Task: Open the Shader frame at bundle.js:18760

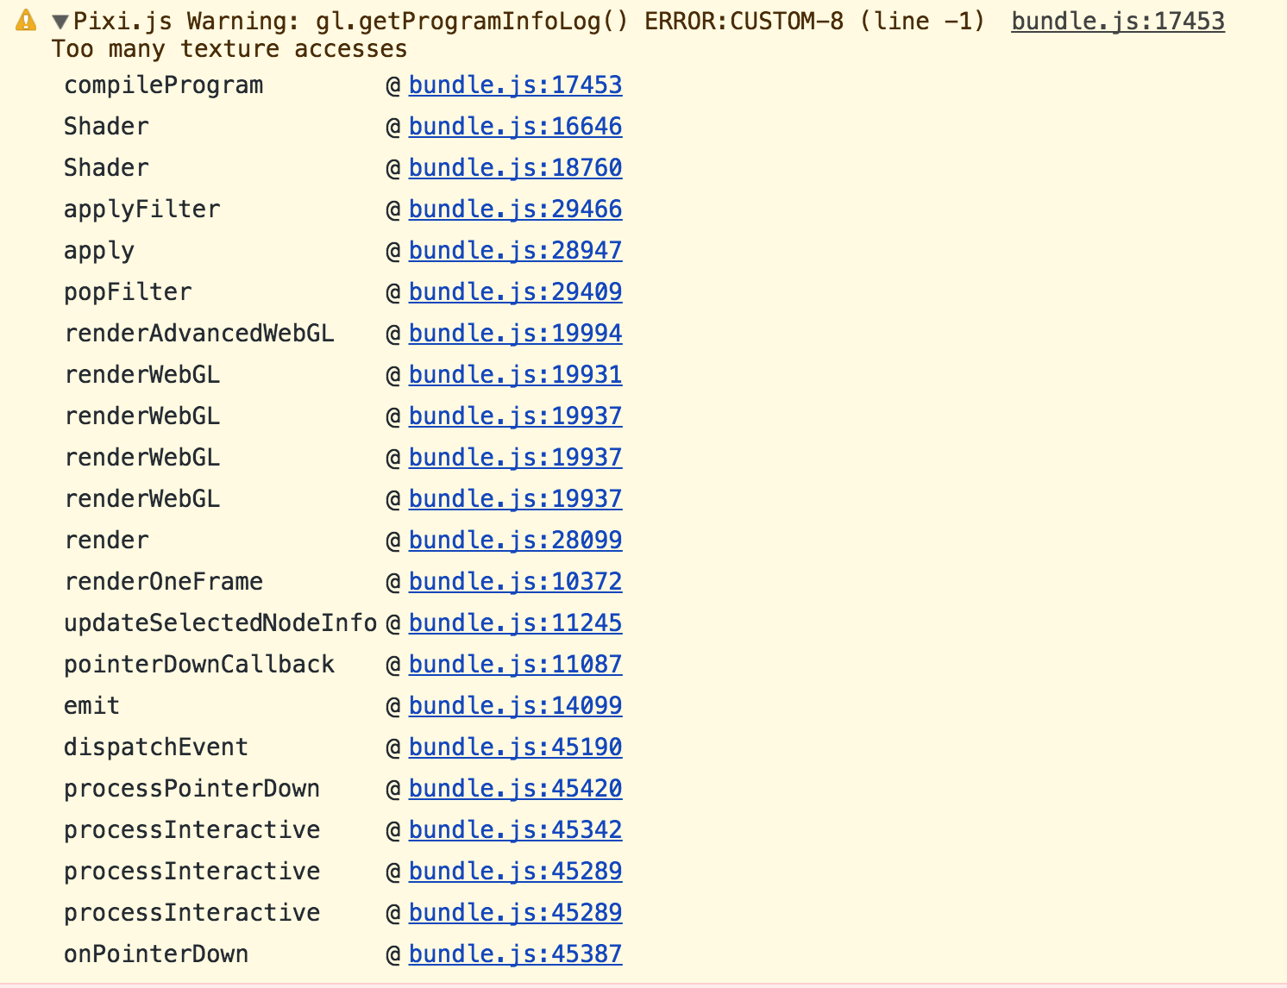Action: pyautogui.click(x=514, y=167)
